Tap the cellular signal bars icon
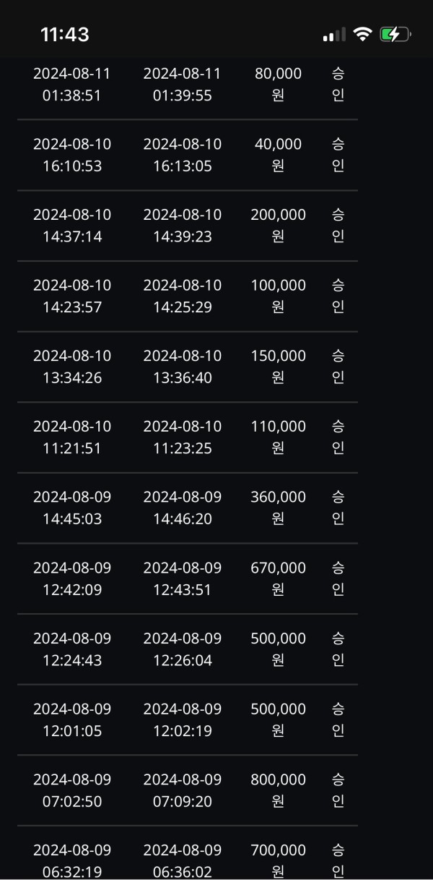433x880 pixels. (x=334, y=35)
